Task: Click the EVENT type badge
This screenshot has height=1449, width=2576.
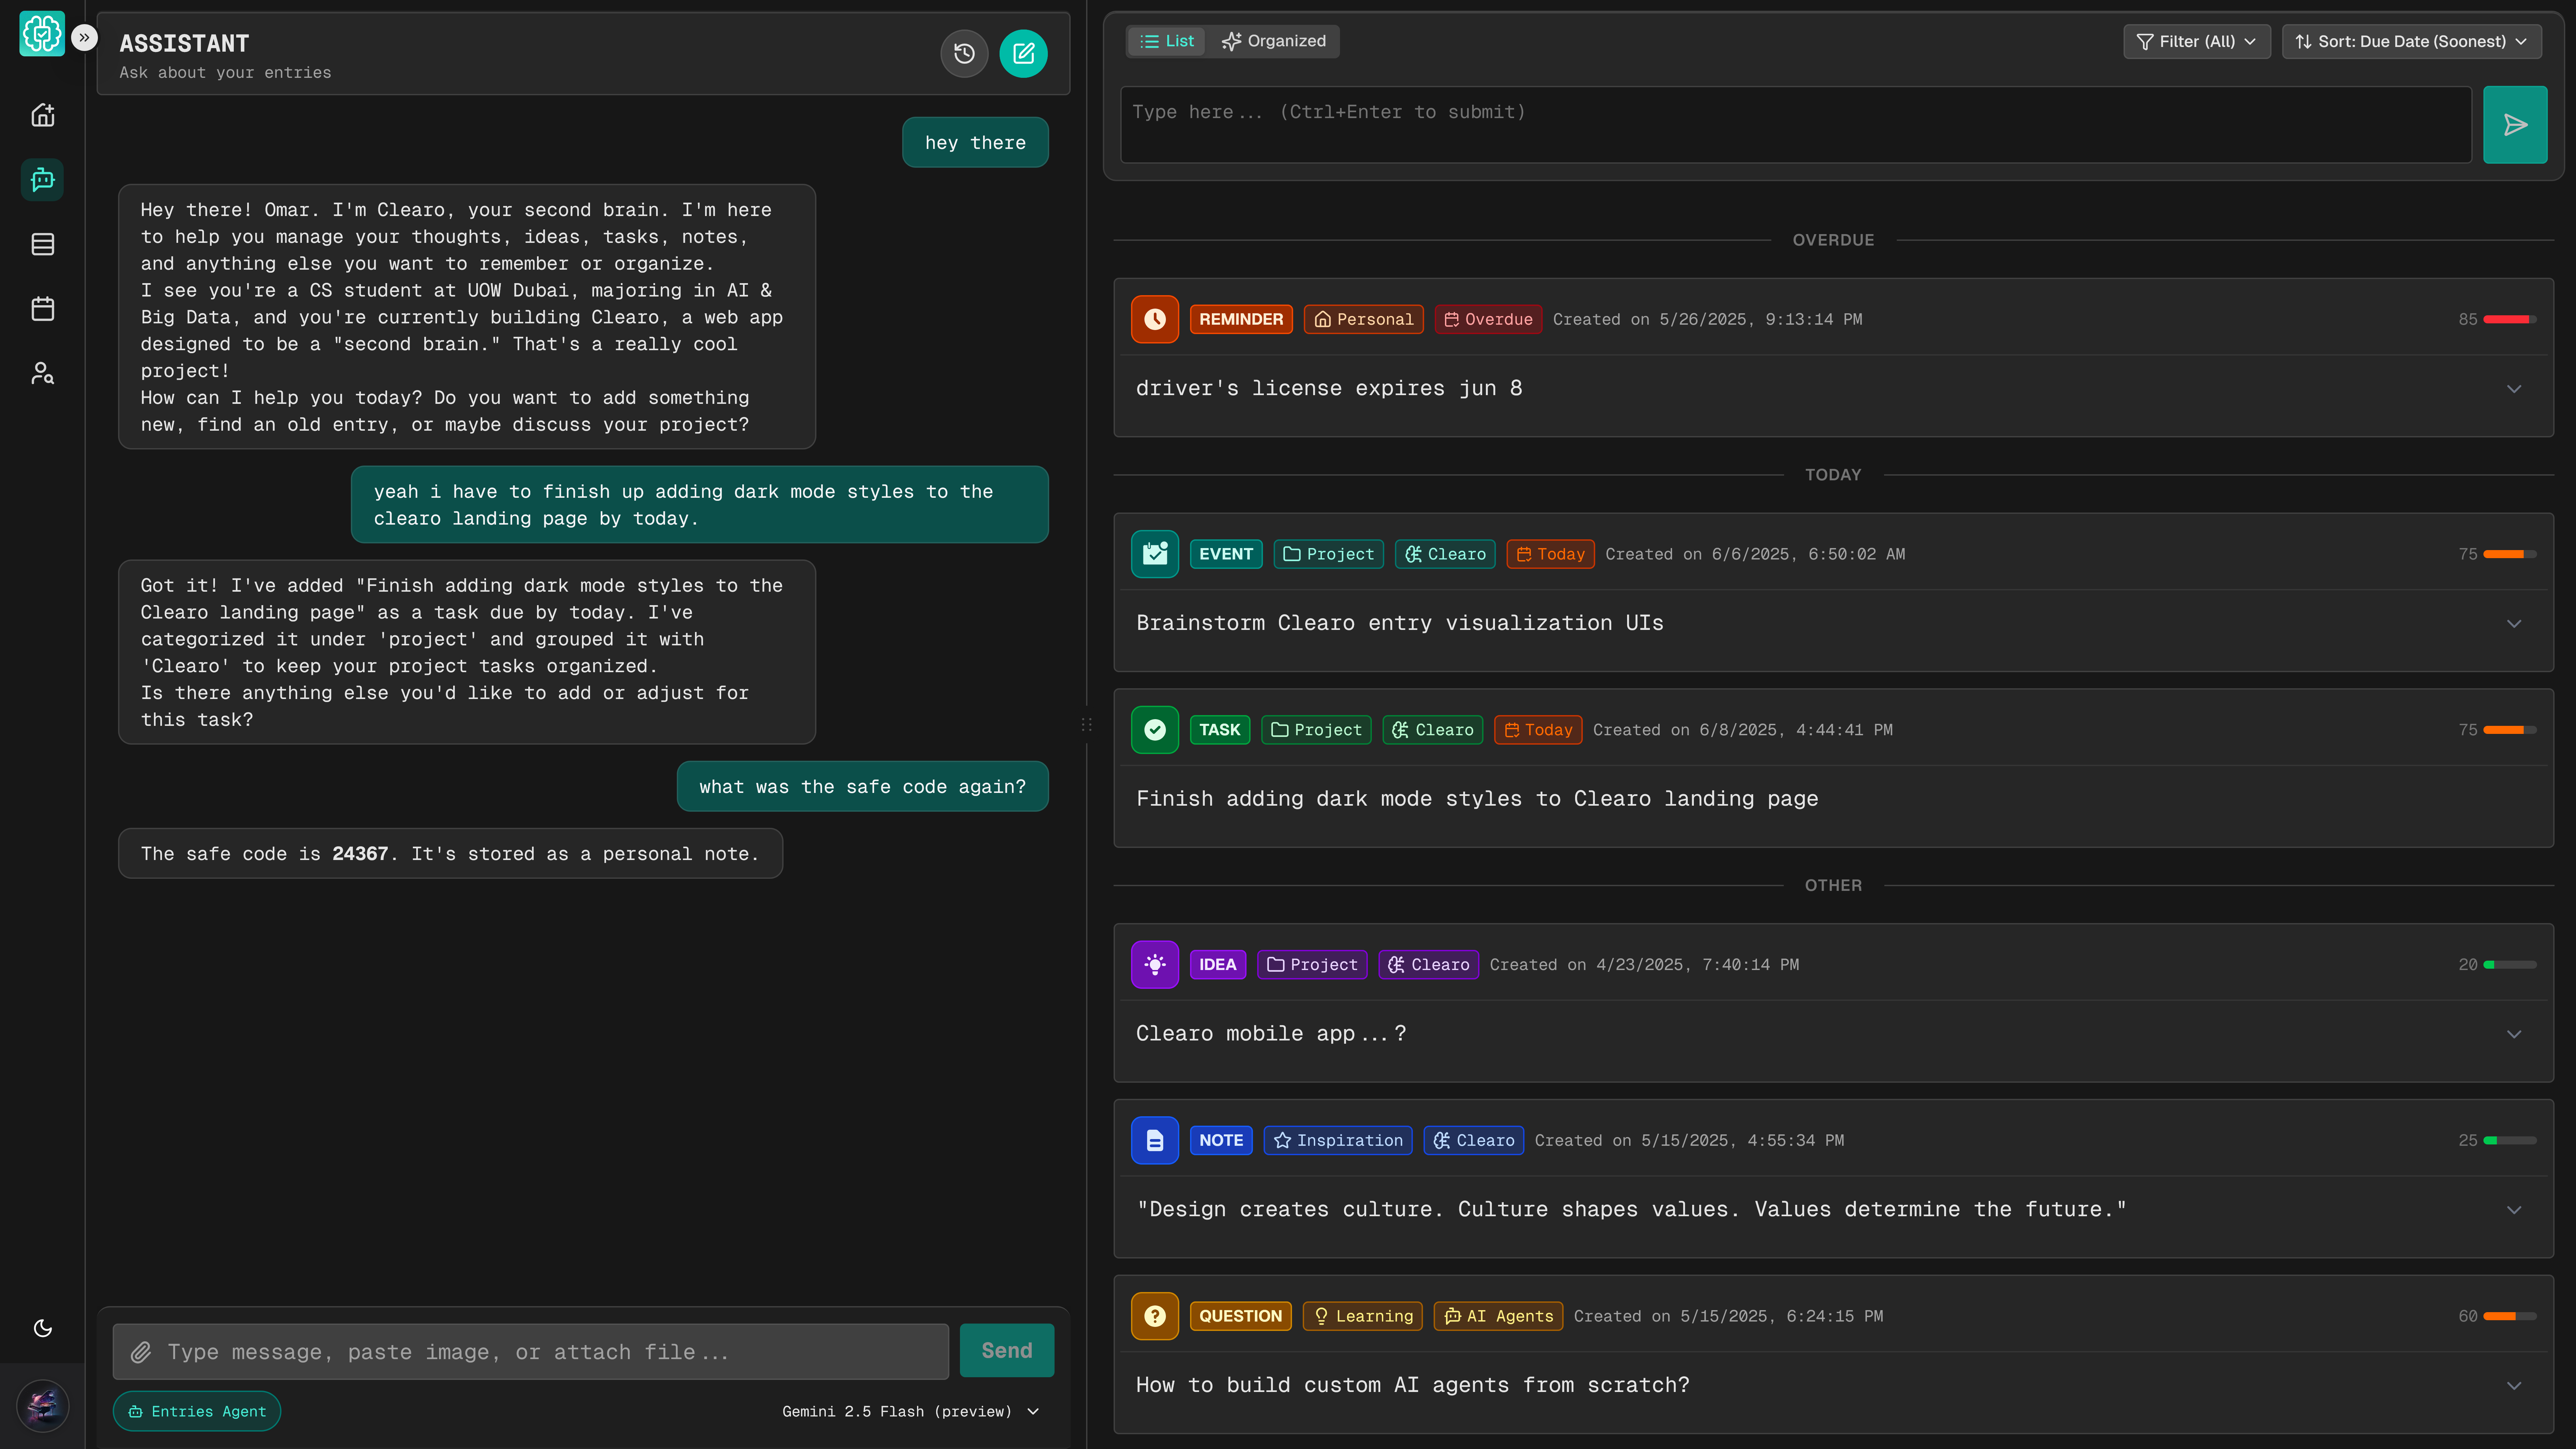Action: [x=1226, y=554]
